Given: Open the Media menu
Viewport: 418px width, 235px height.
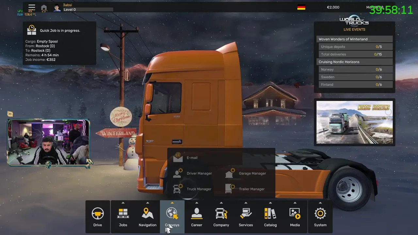Looking at the screenshot, I should pyautogui.click(x=295, y=217).
